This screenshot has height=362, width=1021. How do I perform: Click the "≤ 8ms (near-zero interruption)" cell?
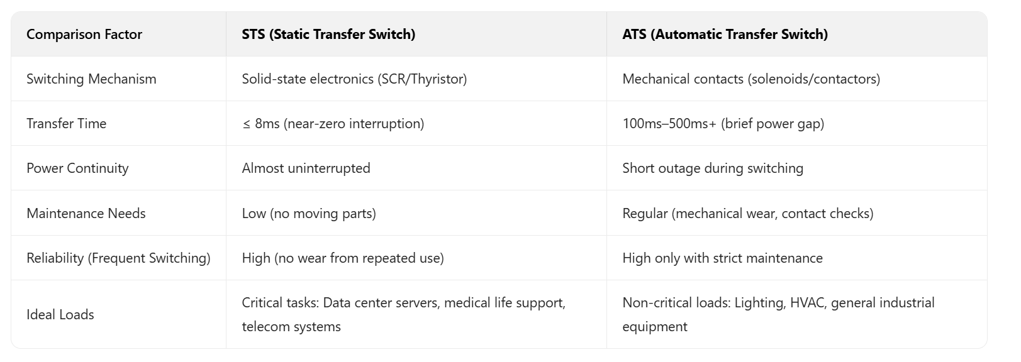coord(333,124)
